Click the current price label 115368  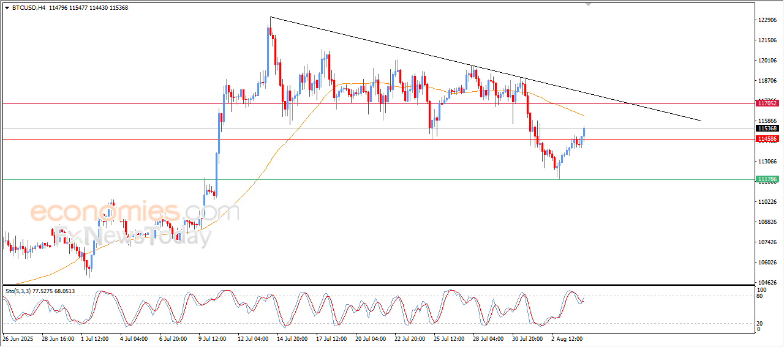(767, 129)
